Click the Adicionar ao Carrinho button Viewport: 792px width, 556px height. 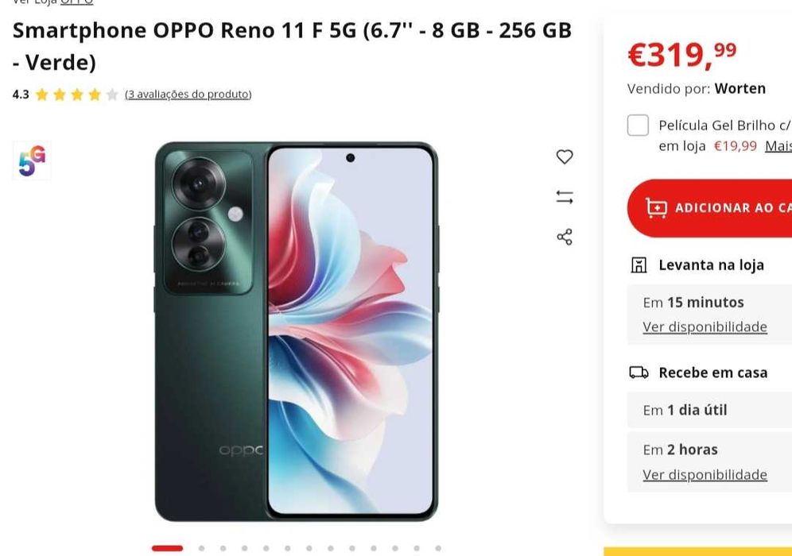pos(709,208)
